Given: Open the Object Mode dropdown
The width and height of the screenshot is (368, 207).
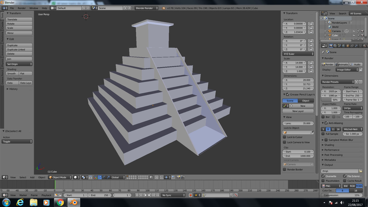Looking at the screenshot, I should (60, 177).
